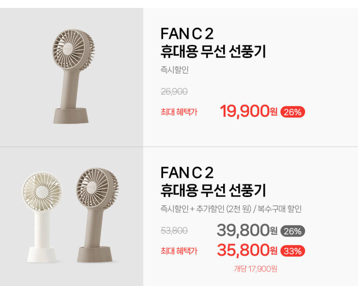358x286 pixels.
Task: Click the red 33% discount badge
Action: click(293, 251)
